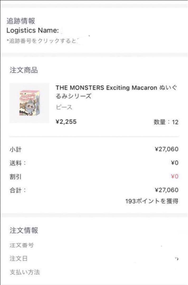Click the 追跡番号をクリックすると tracking note
Image resolution: width=188 pixels, height=285 pixels.
click(x=43, y=41)
